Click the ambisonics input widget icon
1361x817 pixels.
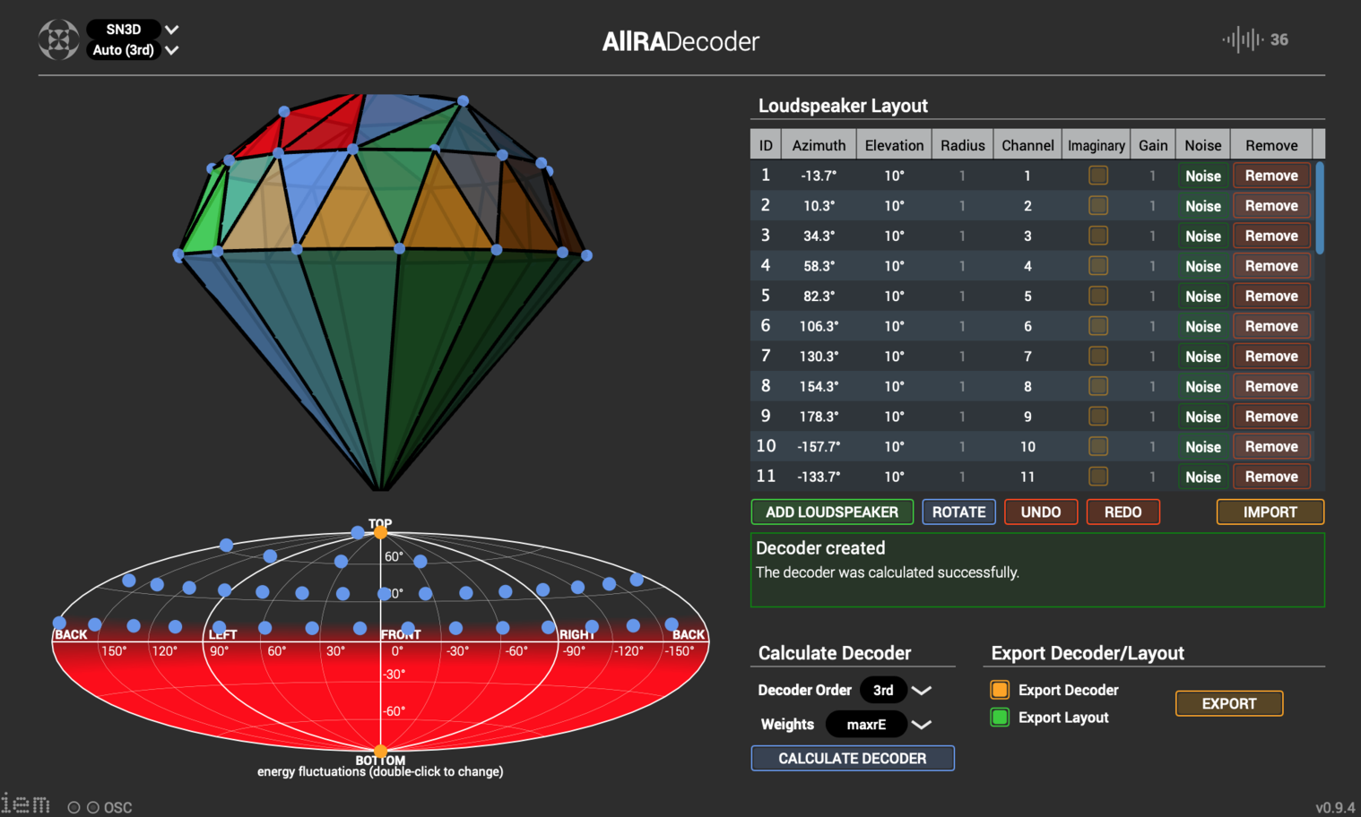pos(58,40)
